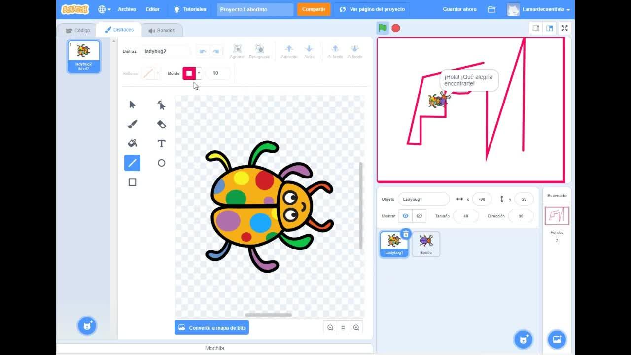The image size is (631, 355).
Task: Zoom out of the costume canvas
Action: pos(330,328)
